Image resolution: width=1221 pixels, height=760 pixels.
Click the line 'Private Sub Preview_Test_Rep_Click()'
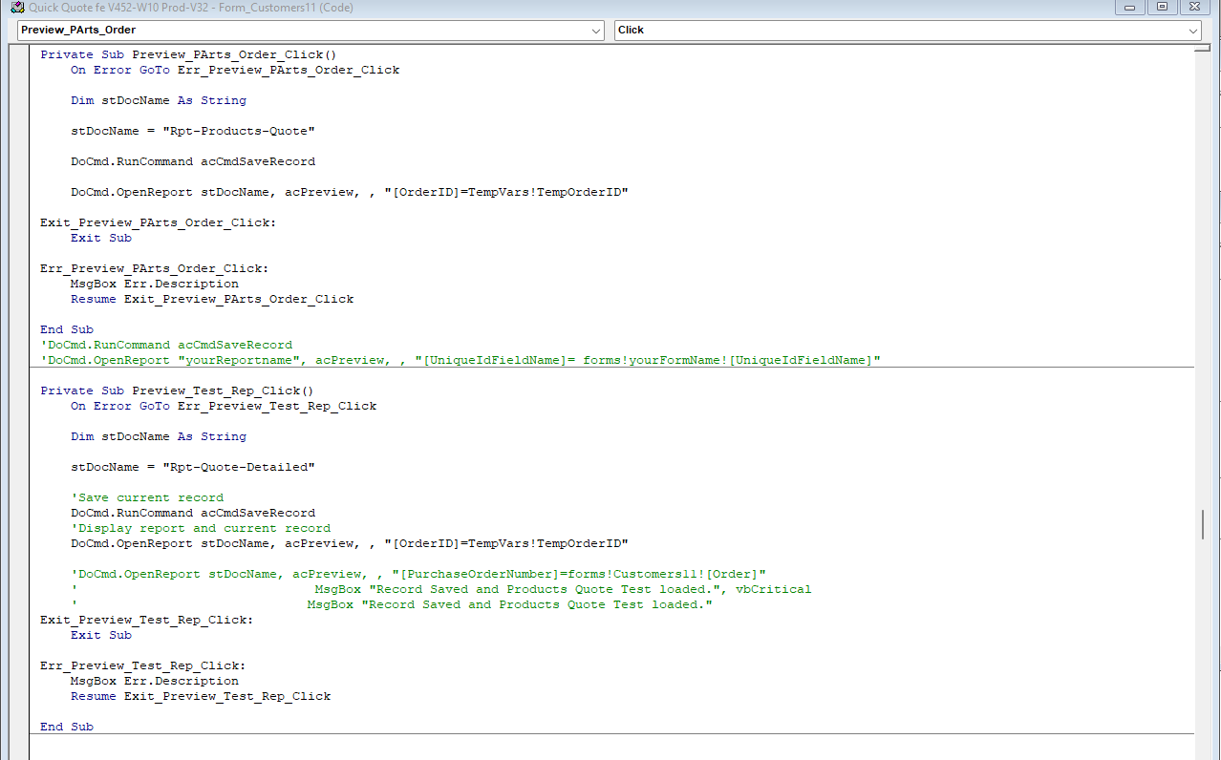[177, 391]
